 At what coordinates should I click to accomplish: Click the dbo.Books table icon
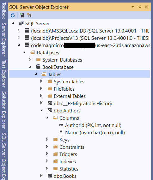pos(50,176)
